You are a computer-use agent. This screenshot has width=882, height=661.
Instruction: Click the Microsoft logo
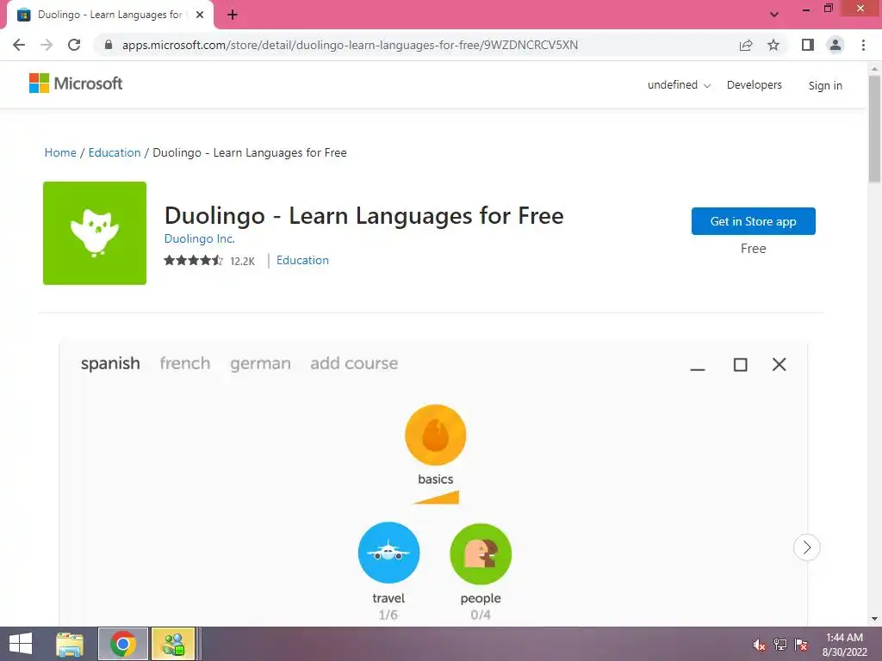click(x=76, y=83)
